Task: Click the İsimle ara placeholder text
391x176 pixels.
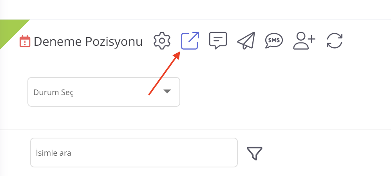Action: 53,153
